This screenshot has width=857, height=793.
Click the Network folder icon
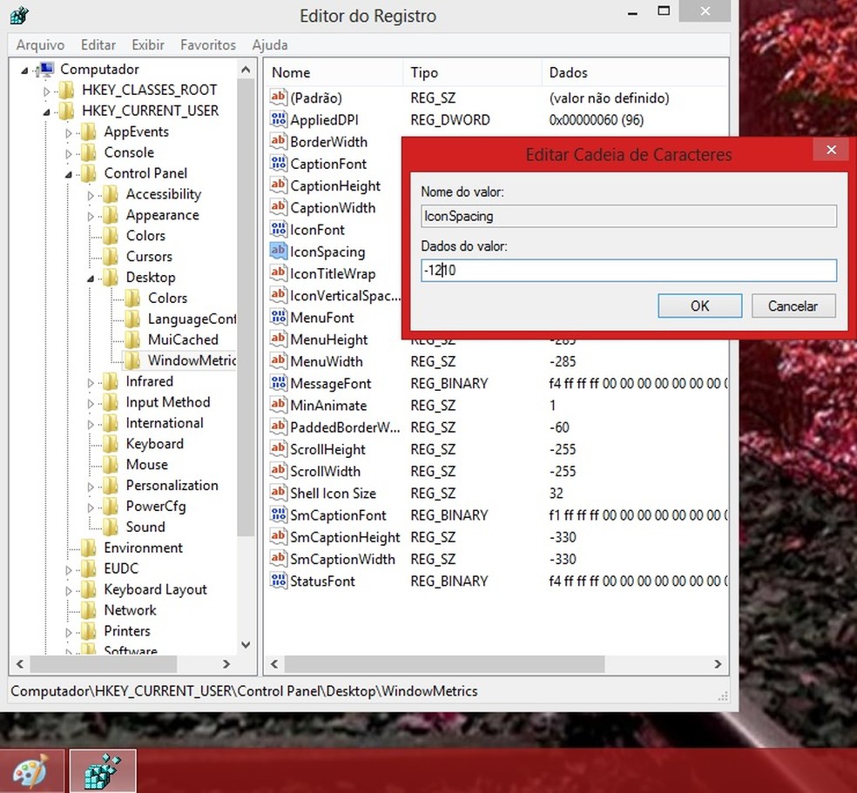pos(89,610)
